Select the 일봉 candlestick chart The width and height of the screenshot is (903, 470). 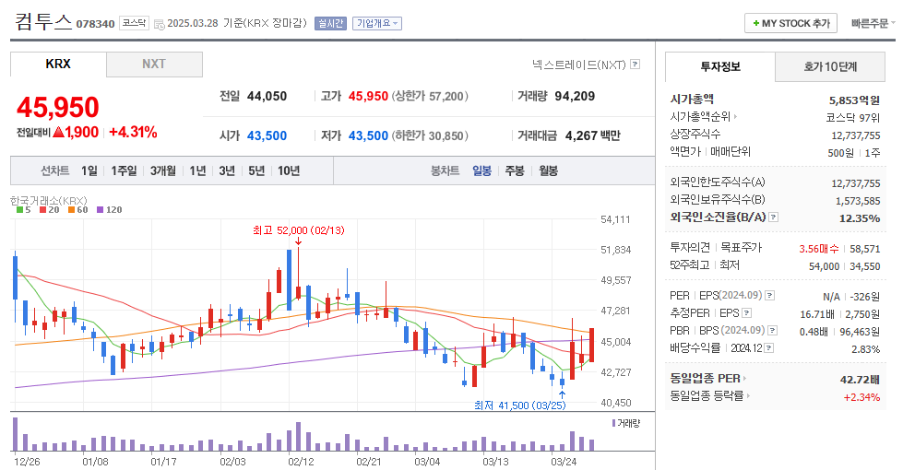(482, 170)
